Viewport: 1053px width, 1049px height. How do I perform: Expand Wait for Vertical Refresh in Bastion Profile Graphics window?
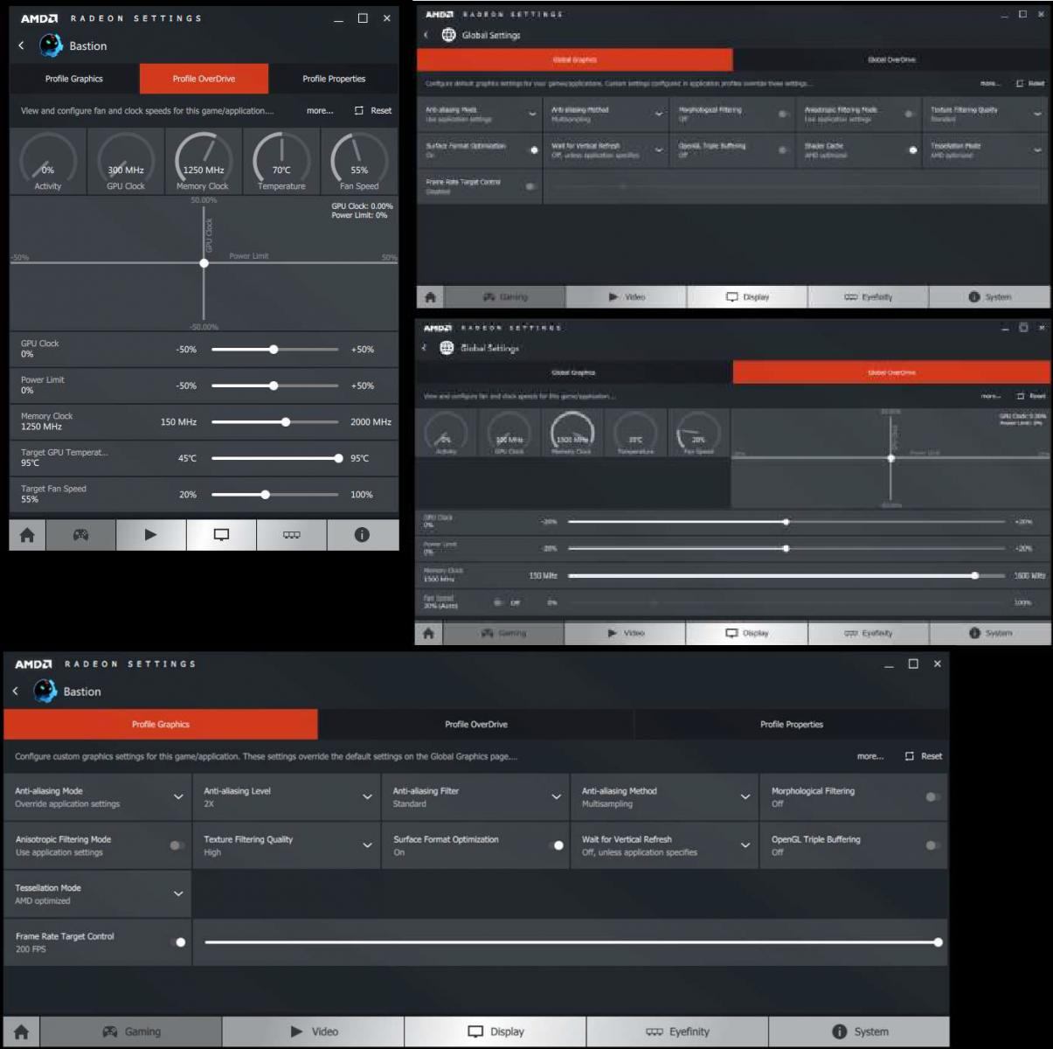745,845
